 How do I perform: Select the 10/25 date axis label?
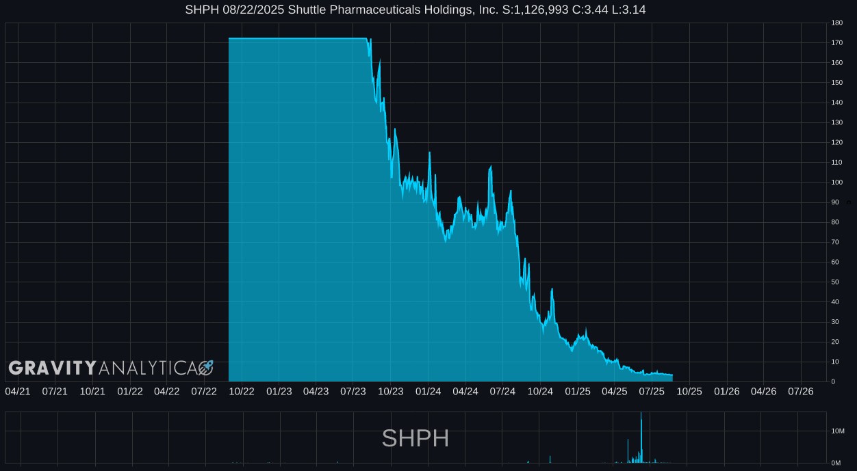(x=689, y=391)
